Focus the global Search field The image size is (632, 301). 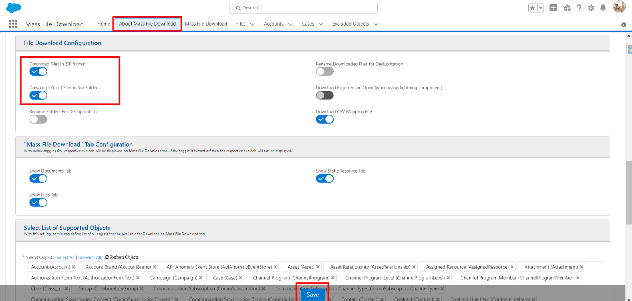pos(303,8)
